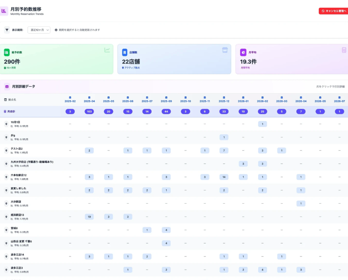
Task: Click the 25 monthly total badge
Action: [262, 112]
